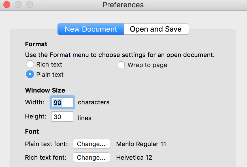Screen dimensions: 247x167
Task: Click the Helvetica 12 font label
Action: click(134, 157)
